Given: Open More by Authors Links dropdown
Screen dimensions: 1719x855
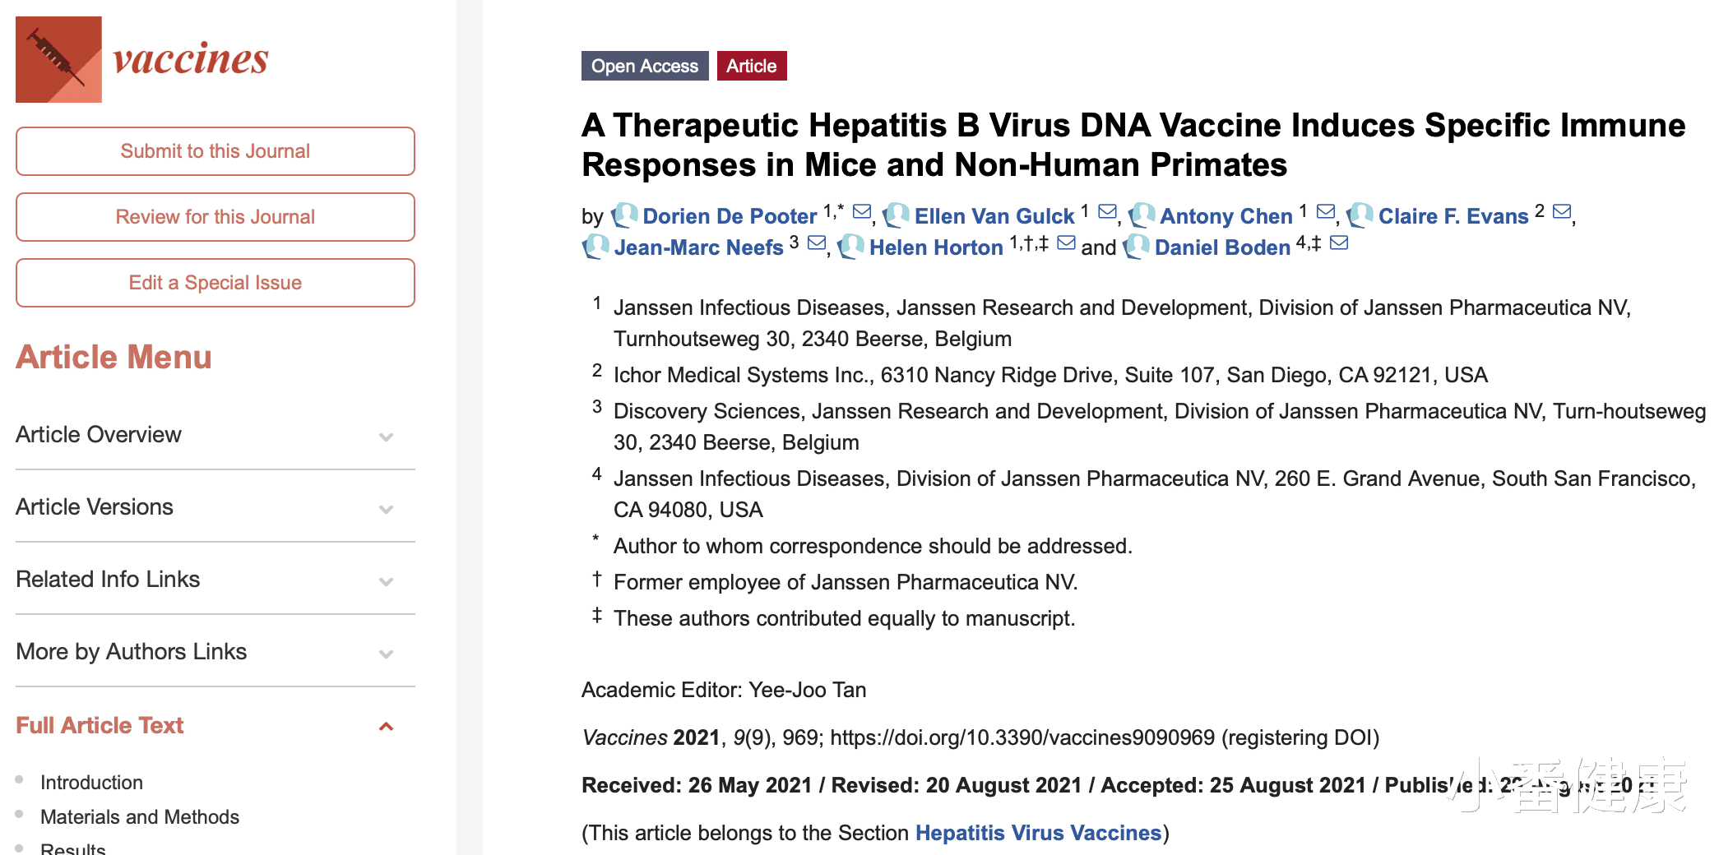Looking at the screenshot, I should click(x=386, y=654).
